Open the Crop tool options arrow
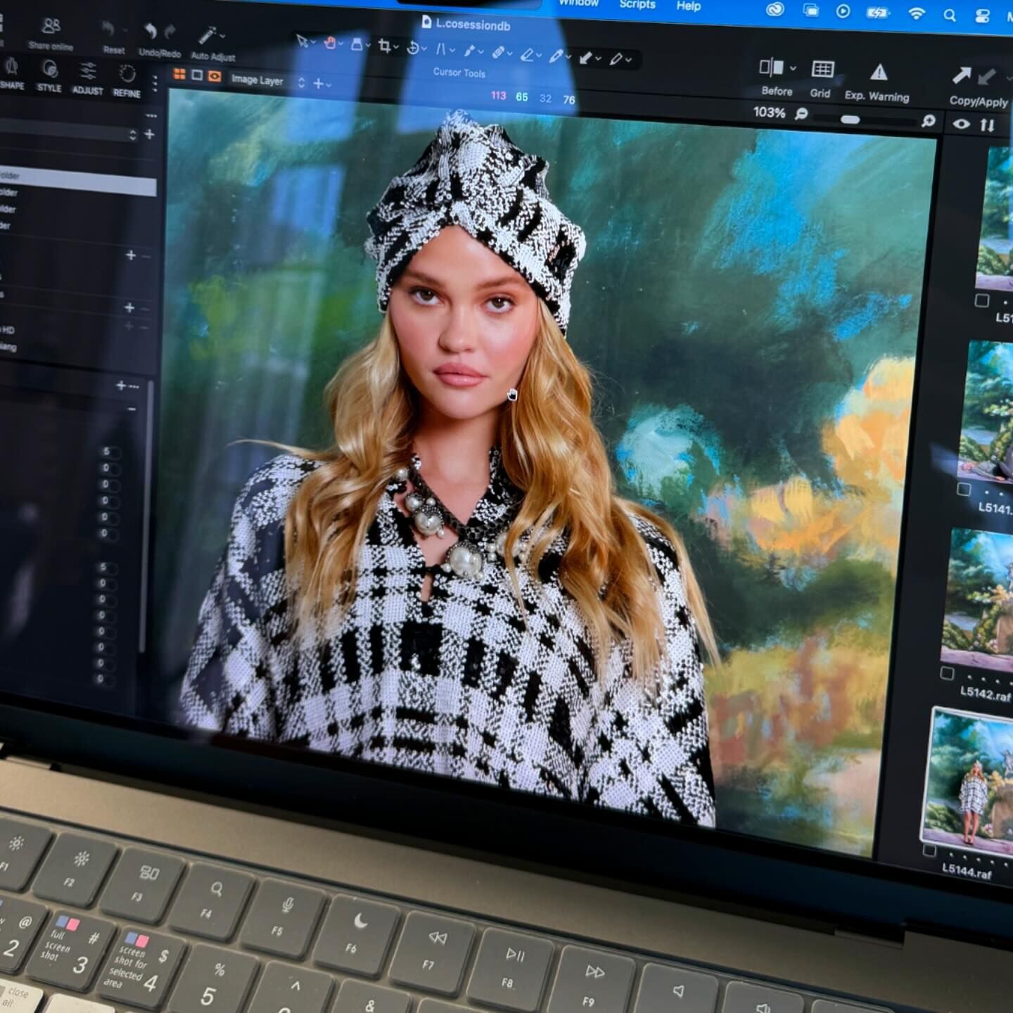Screen dimensions: 1013x1013 coord(395,46)
